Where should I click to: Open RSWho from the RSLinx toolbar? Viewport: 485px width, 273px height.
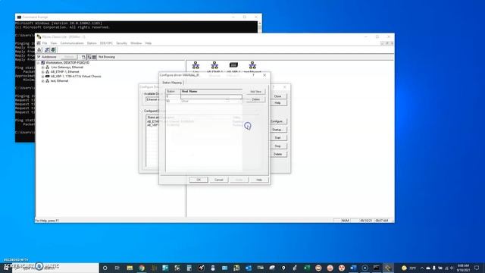click(39, 50)
